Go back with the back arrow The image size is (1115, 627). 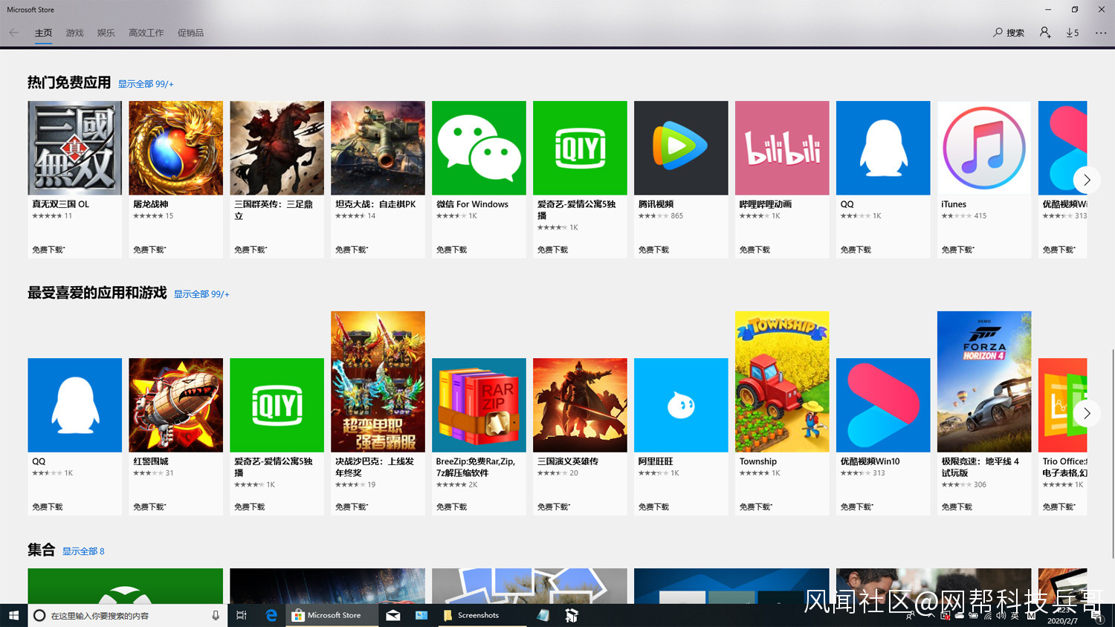(x=14, y=33)
